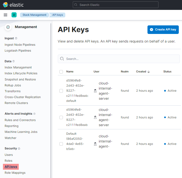Open Stack Management breadcrumb
This screenshot has width=182, height=178.
(x=34, y=15)
